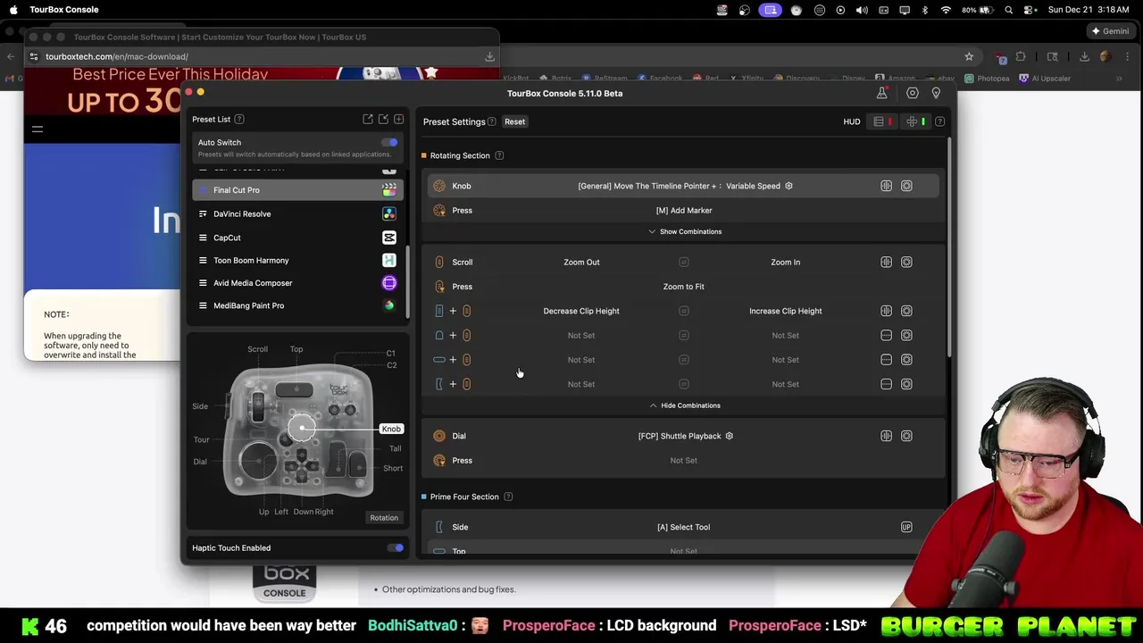Open HUD help question mark icon

tap(939, 121)
